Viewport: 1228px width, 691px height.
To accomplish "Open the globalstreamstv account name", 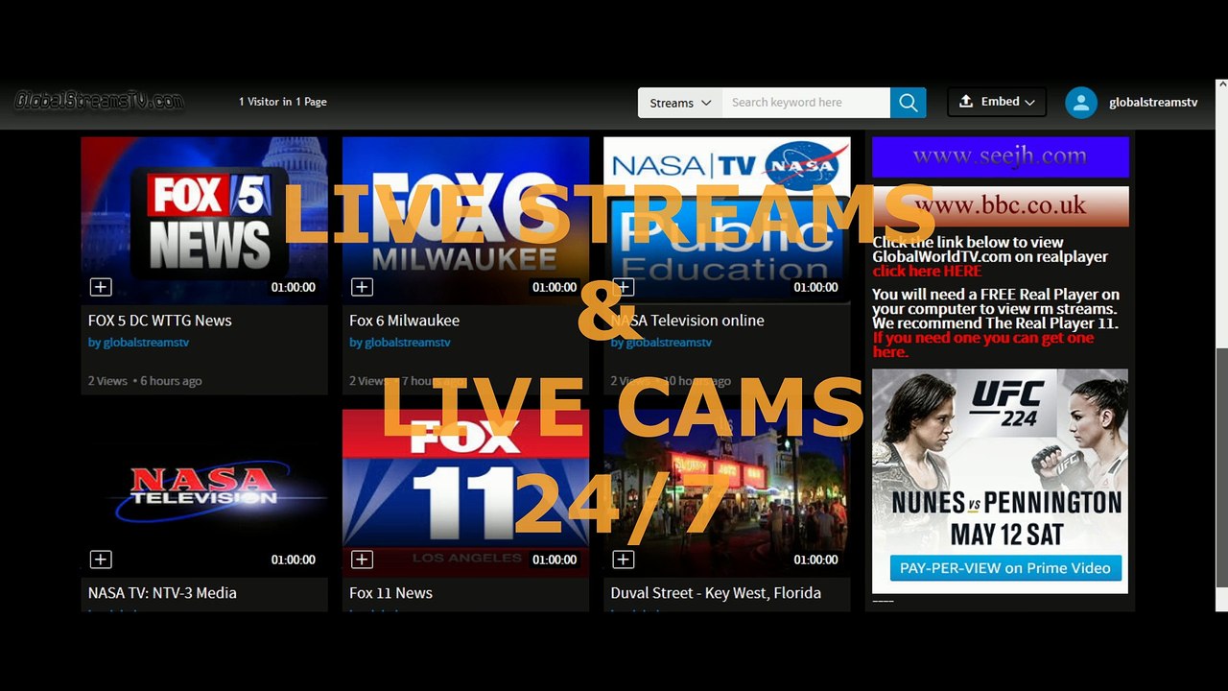I will 1153,103.
